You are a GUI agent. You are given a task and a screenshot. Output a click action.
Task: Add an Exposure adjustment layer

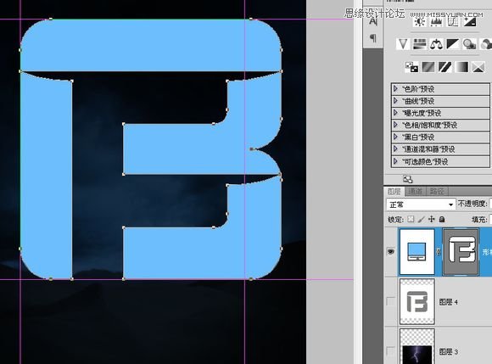click(x=470, y=22)
